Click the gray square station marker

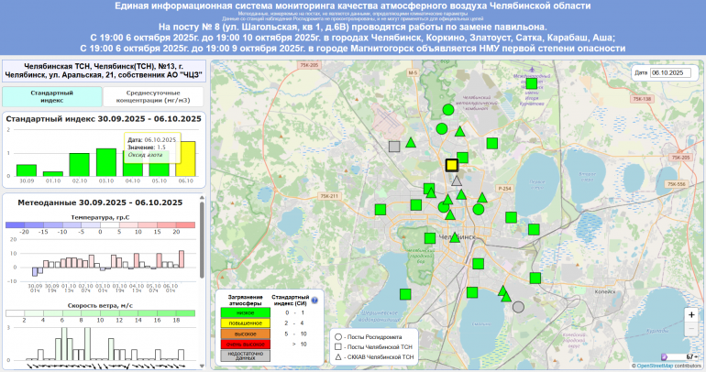(x=394, y=146)
